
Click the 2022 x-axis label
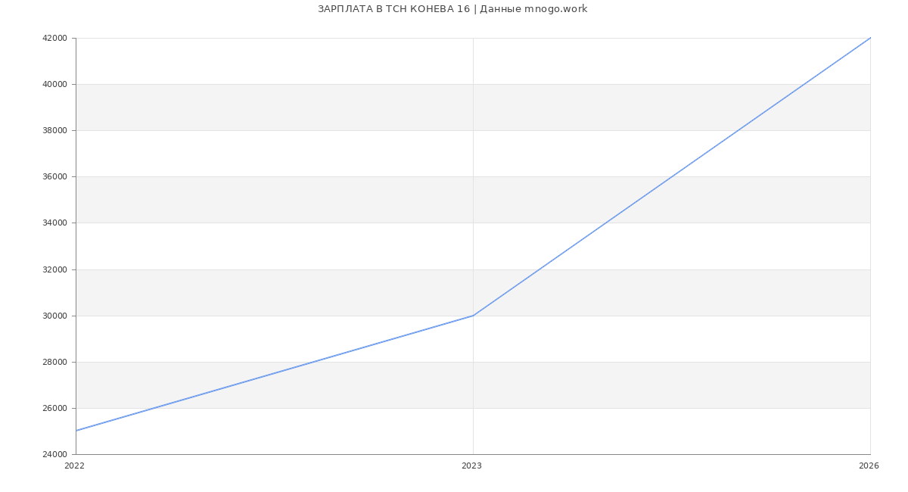coord(75,466)
